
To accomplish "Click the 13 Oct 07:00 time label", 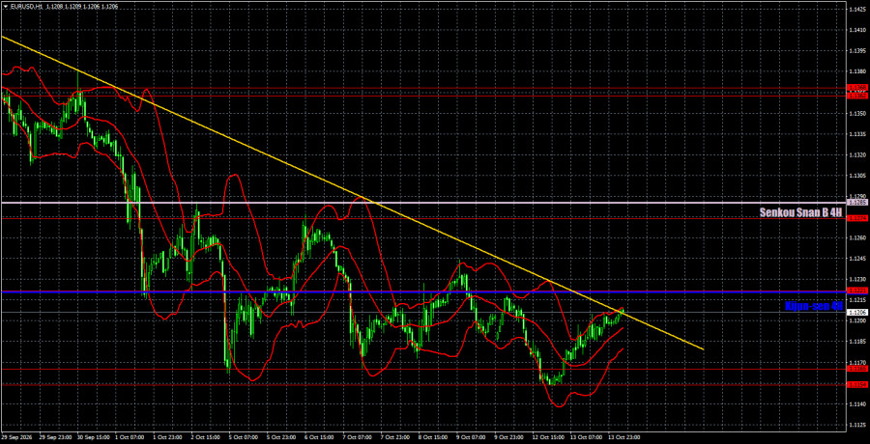I will (x=587, y=437).
